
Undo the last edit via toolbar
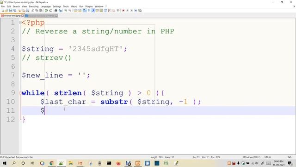click(x=46, y=10)
